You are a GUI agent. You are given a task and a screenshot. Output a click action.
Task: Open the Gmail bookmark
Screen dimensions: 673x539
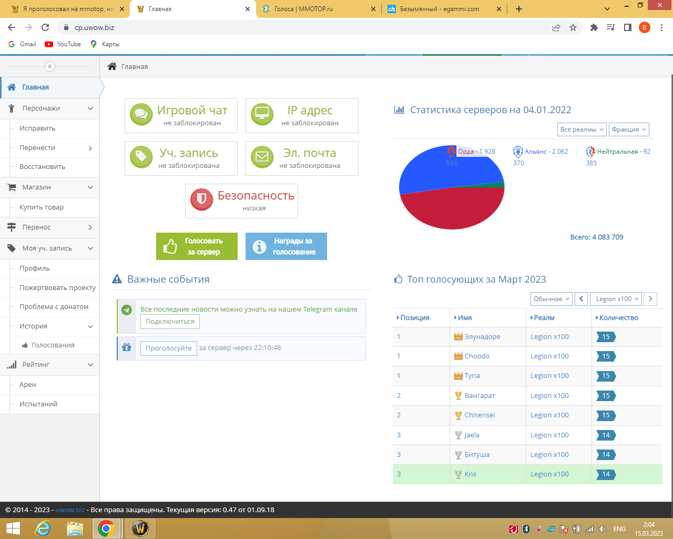coord(23,44)
